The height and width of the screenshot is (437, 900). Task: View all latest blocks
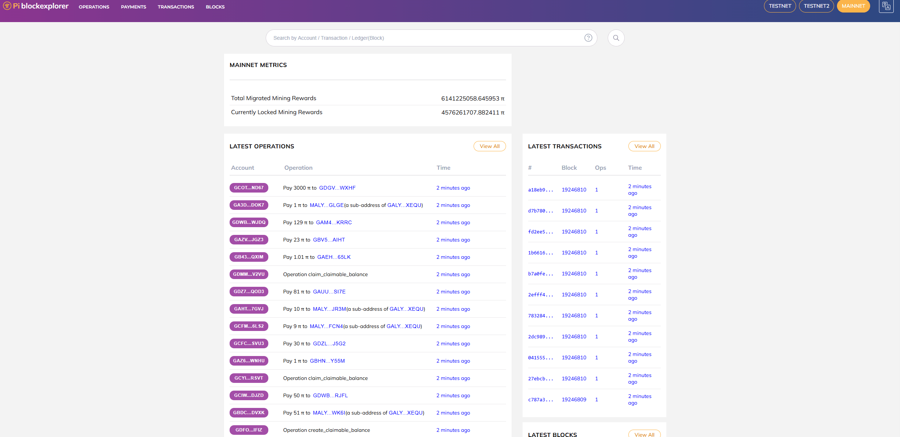click(644, 434)
